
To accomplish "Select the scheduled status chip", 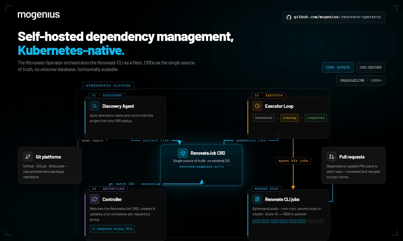I will [x=264, y=118].
